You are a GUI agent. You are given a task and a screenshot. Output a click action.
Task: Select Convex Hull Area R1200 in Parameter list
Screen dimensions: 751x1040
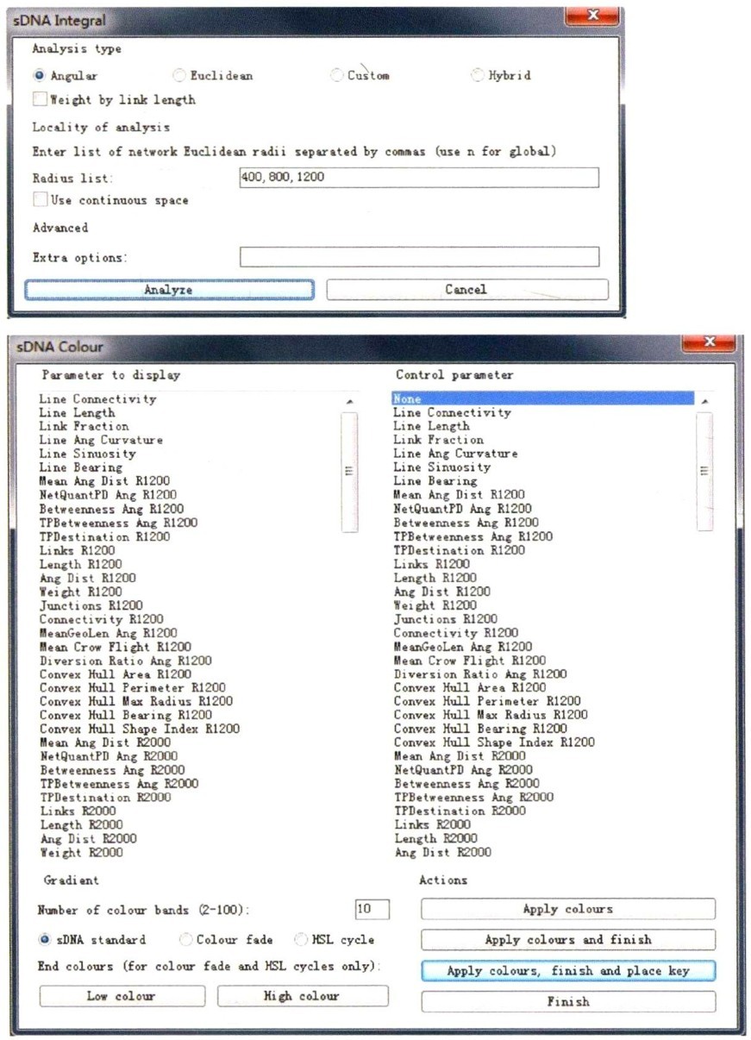[115, 674]
